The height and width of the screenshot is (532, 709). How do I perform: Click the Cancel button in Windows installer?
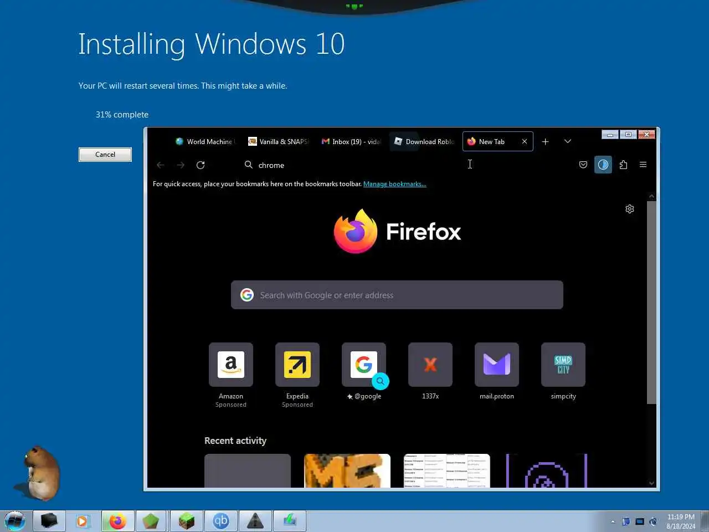tap(105, 155)
